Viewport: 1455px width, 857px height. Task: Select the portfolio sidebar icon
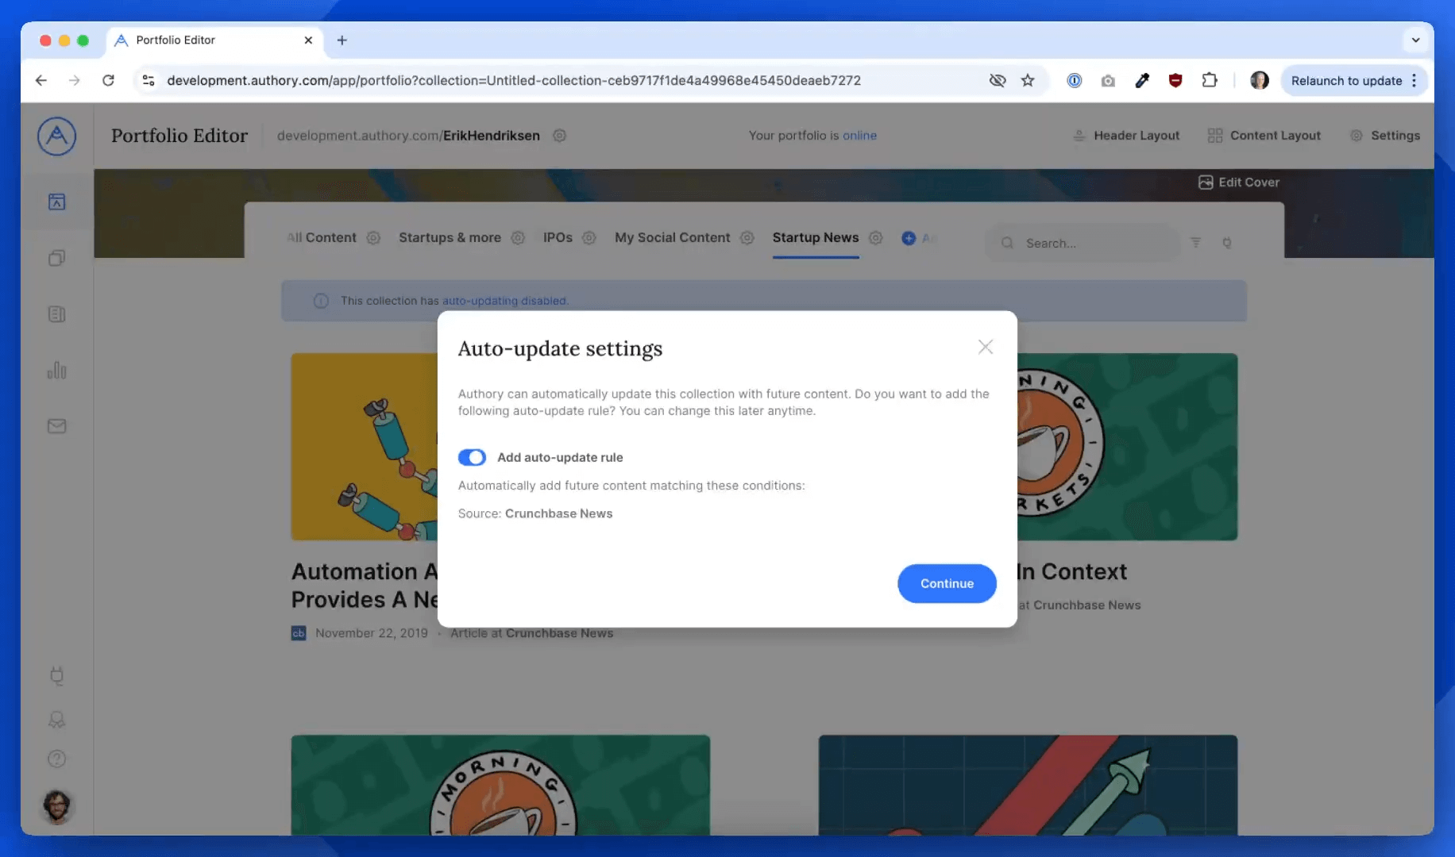point(56,202)
